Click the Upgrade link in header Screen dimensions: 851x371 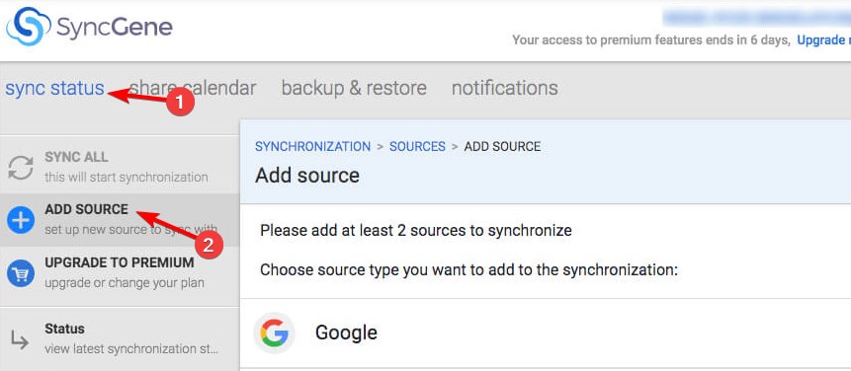tap(823, 40)
